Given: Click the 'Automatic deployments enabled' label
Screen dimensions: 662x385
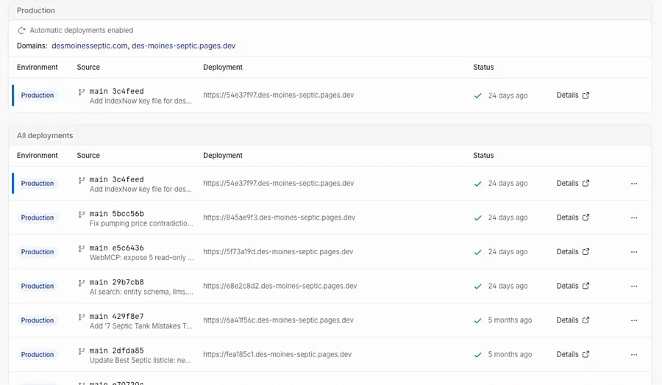Looking at the screenshot, I should [82, 30].
